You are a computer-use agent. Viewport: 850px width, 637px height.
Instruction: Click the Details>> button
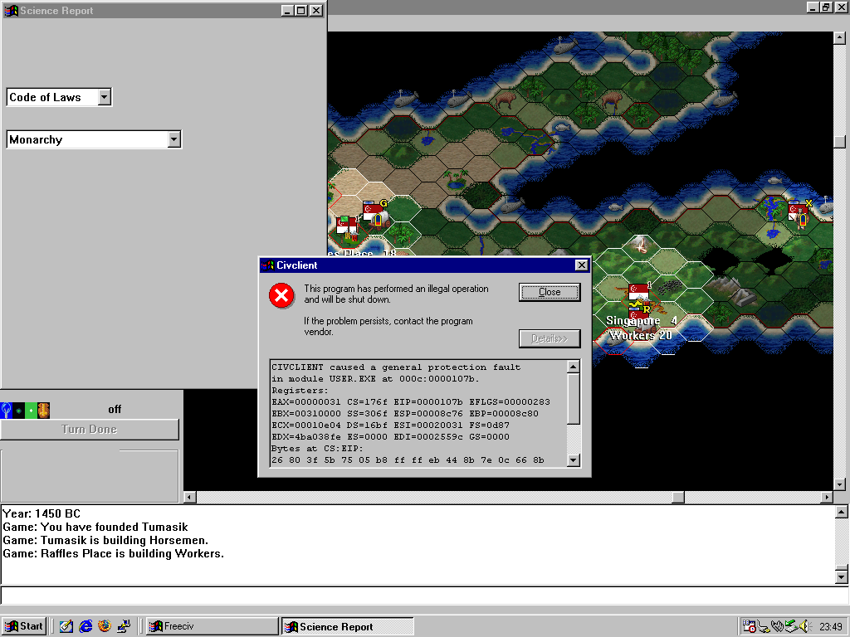[x=550, y=338]
